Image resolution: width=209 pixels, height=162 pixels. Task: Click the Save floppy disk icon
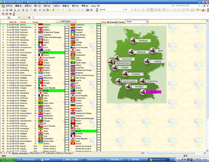click(x=11, y=10)
